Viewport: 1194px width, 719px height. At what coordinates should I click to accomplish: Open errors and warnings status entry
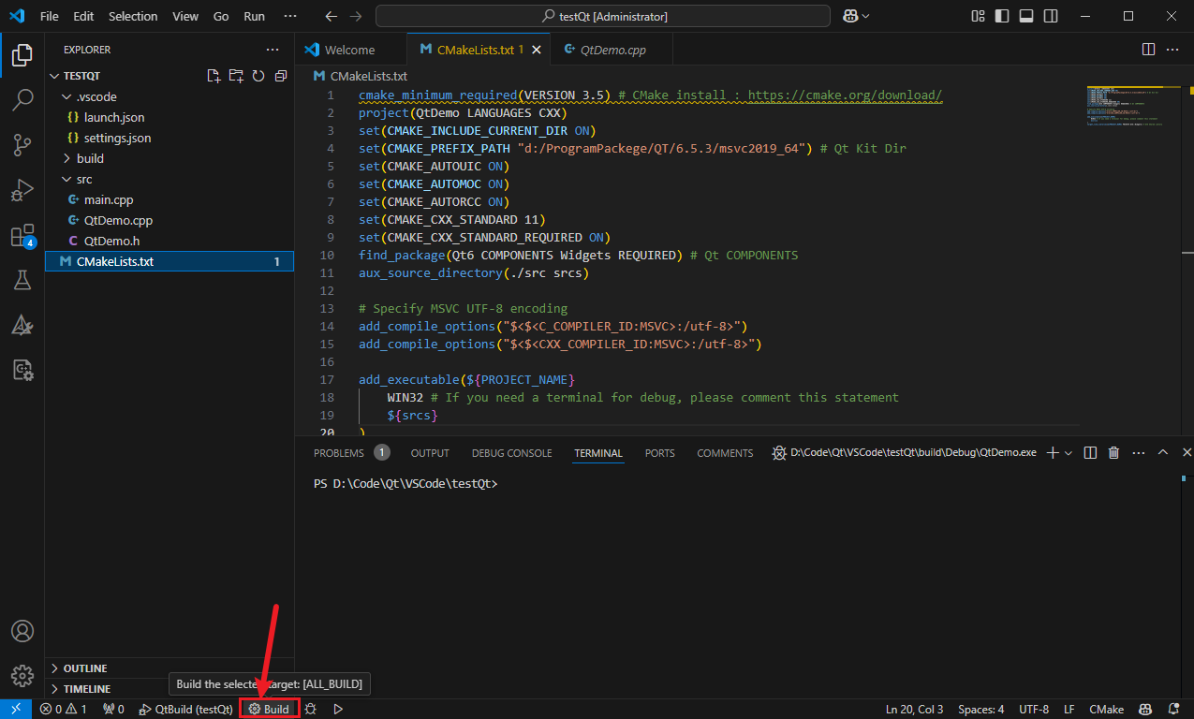(x=63, y=710)
